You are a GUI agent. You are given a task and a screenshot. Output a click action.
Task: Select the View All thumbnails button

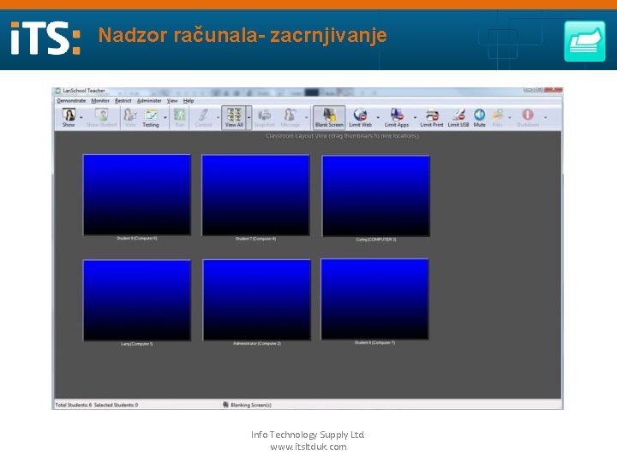point(234,117)
